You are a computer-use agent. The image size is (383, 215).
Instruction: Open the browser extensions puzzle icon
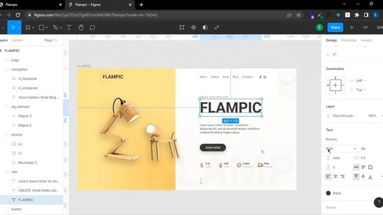(x=357, y=15)
